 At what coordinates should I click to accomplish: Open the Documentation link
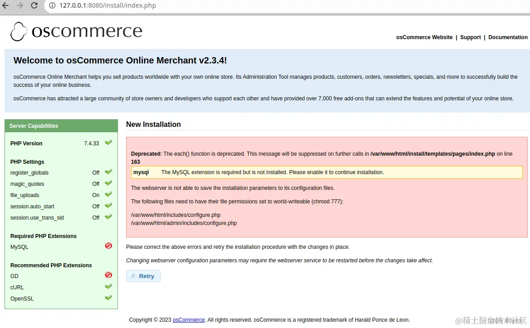507,37
